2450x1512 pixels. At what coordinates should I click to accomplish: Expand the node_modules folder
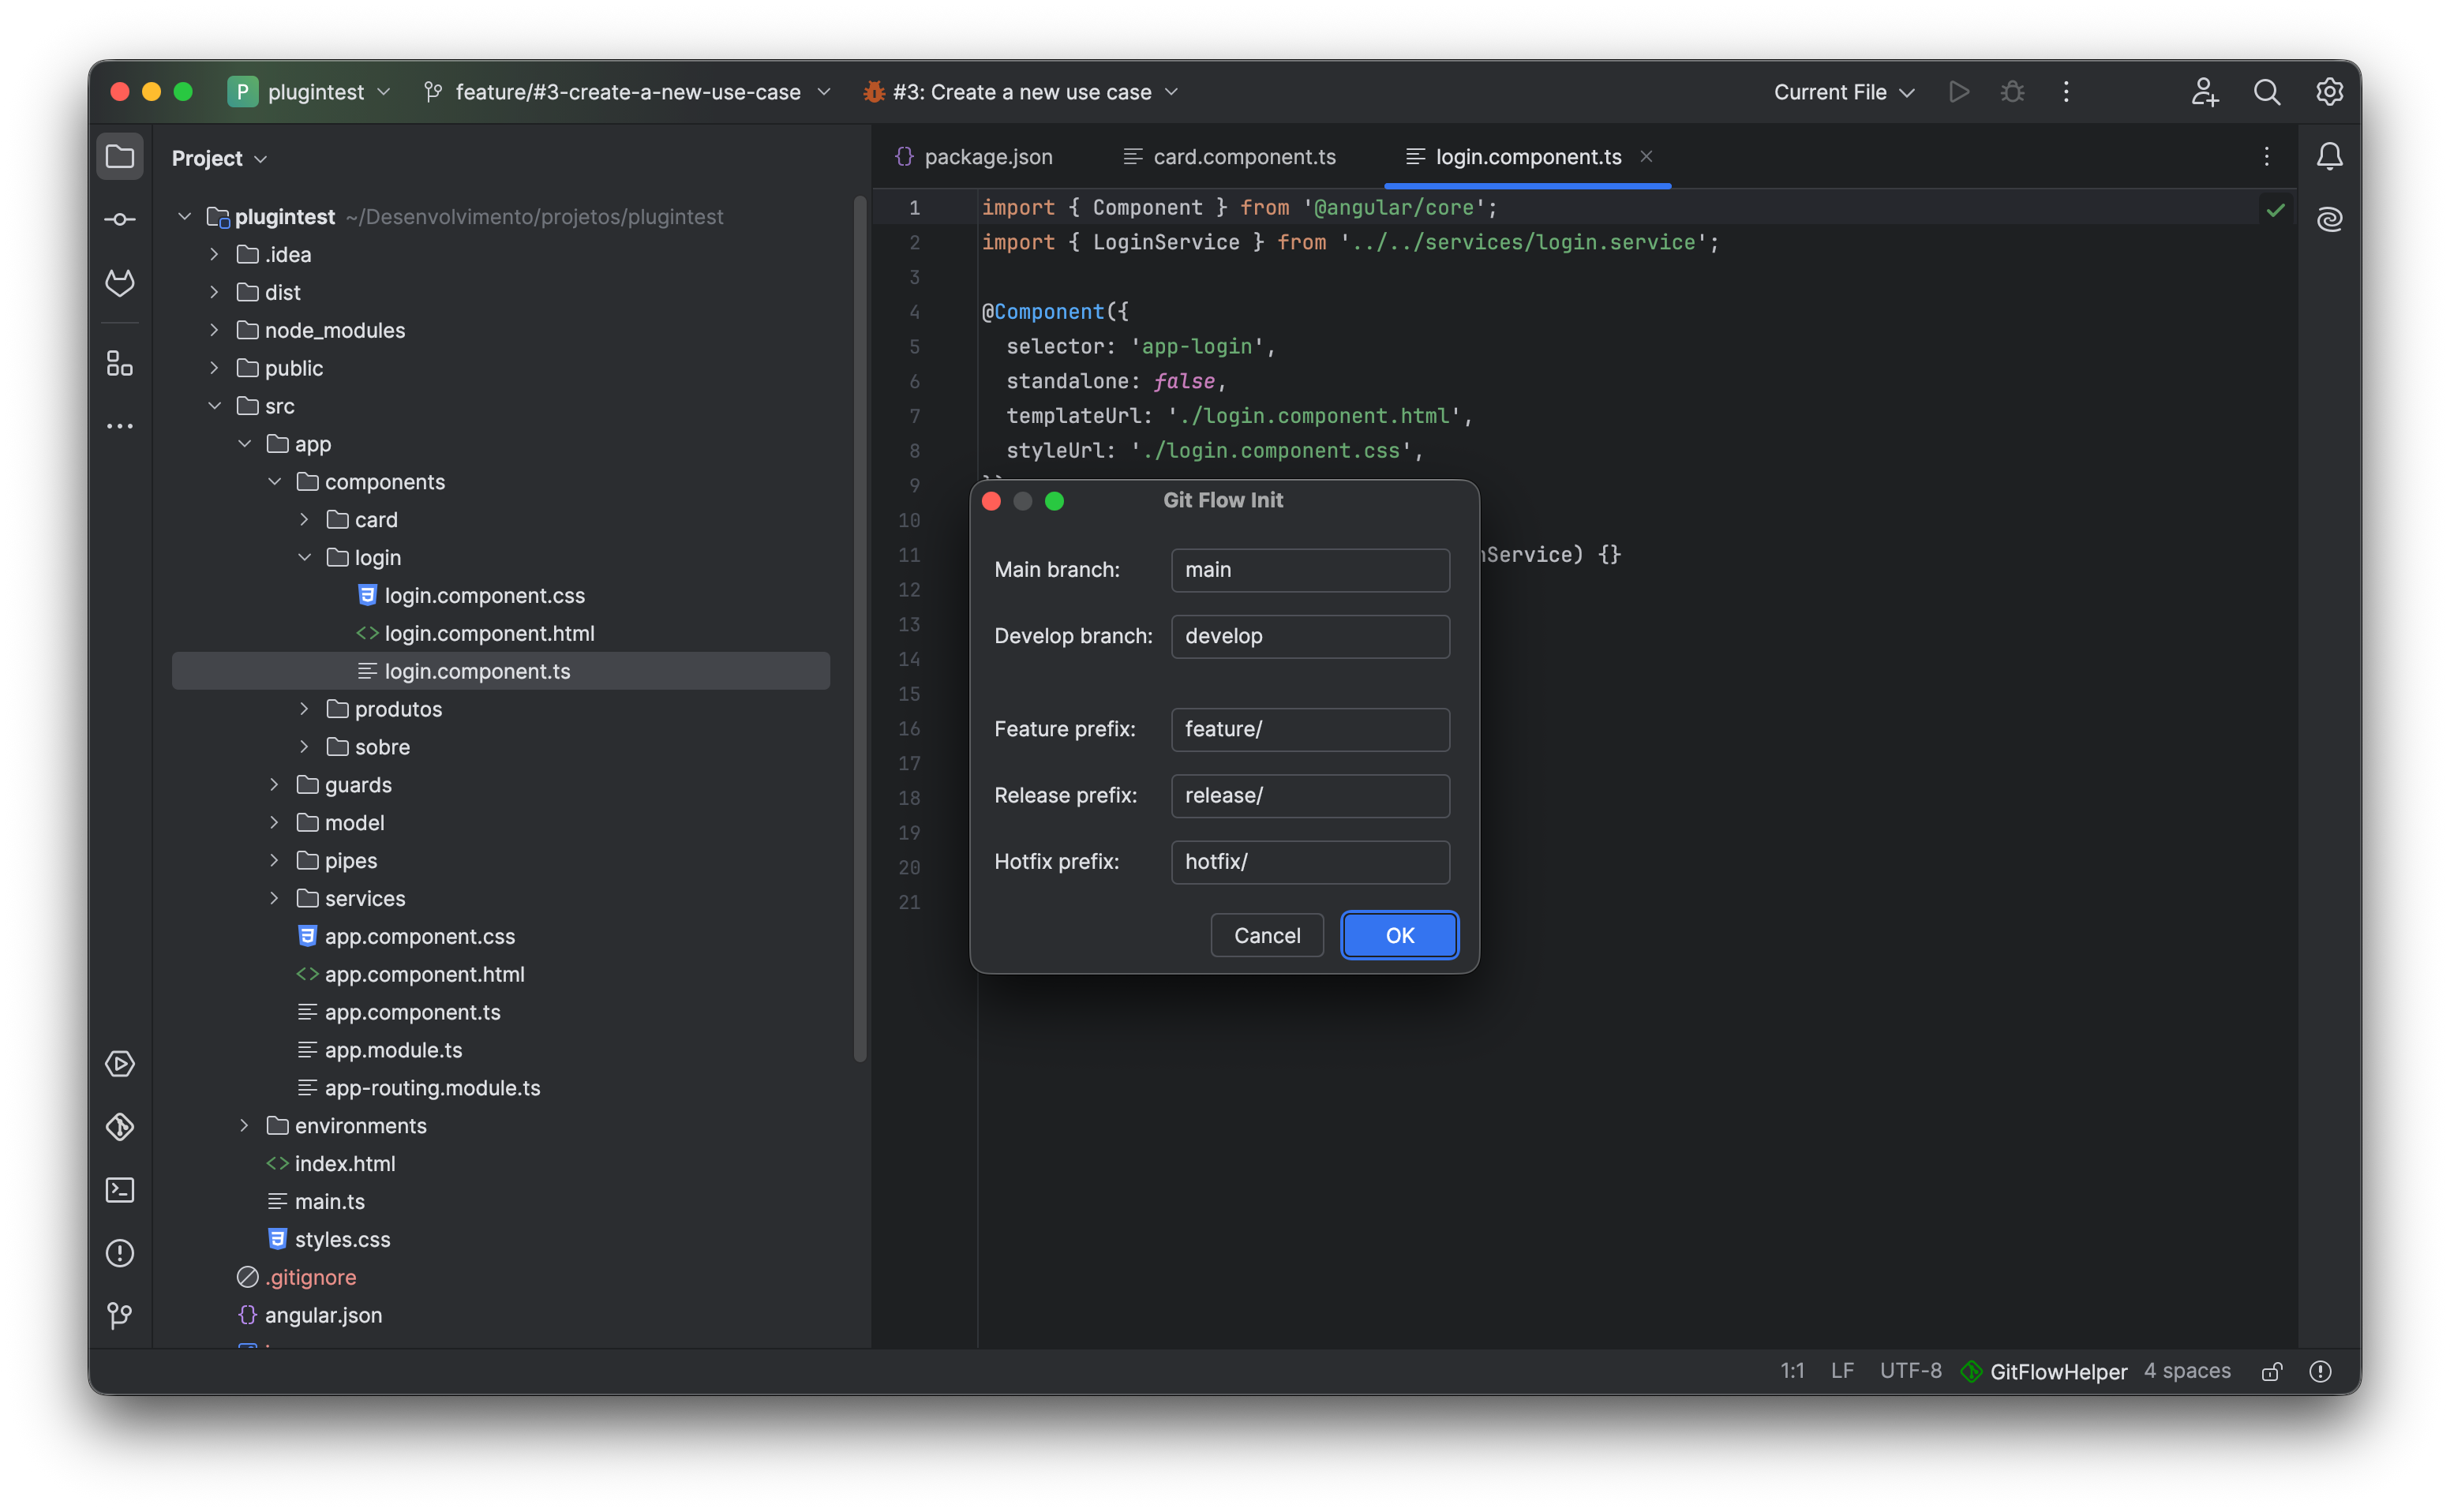pos(214,330)
